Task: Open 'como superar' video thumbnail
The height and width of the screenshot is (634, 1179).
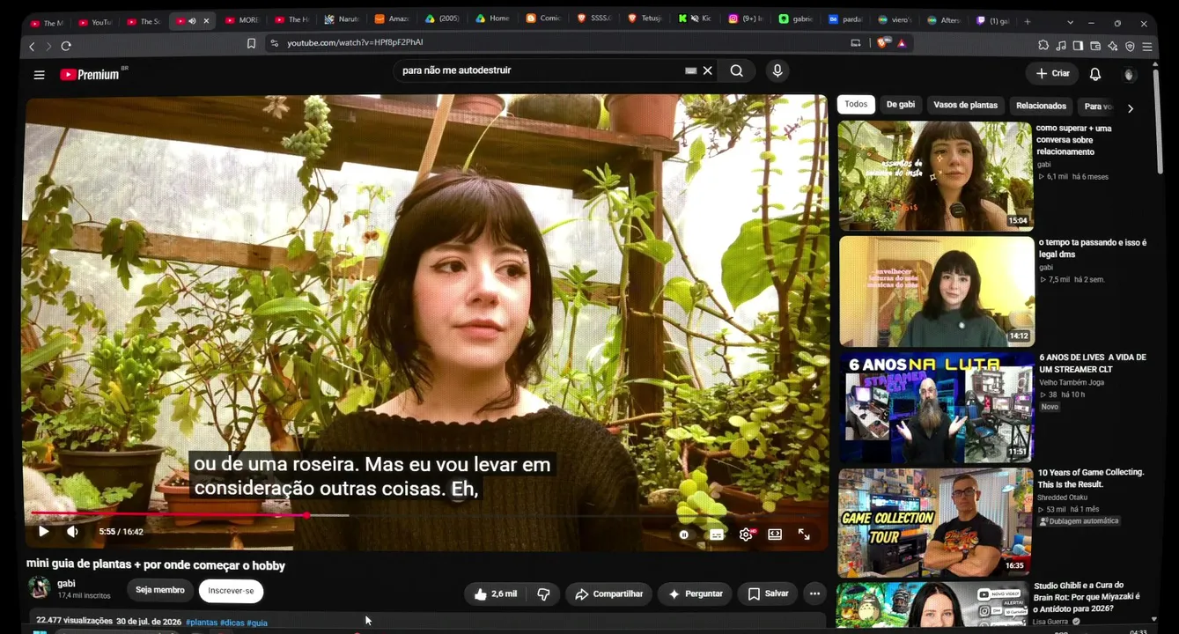Action: pos(934,175)
